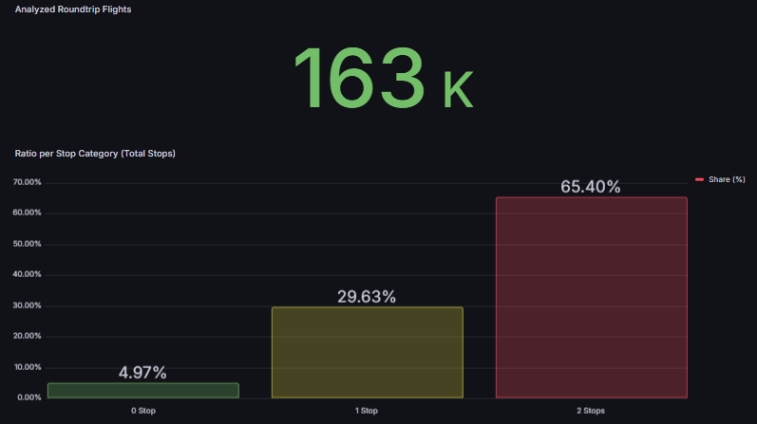757x424 pixels.
Task: Click the 20.00% y-axis tick label
Action: point(28,336)
